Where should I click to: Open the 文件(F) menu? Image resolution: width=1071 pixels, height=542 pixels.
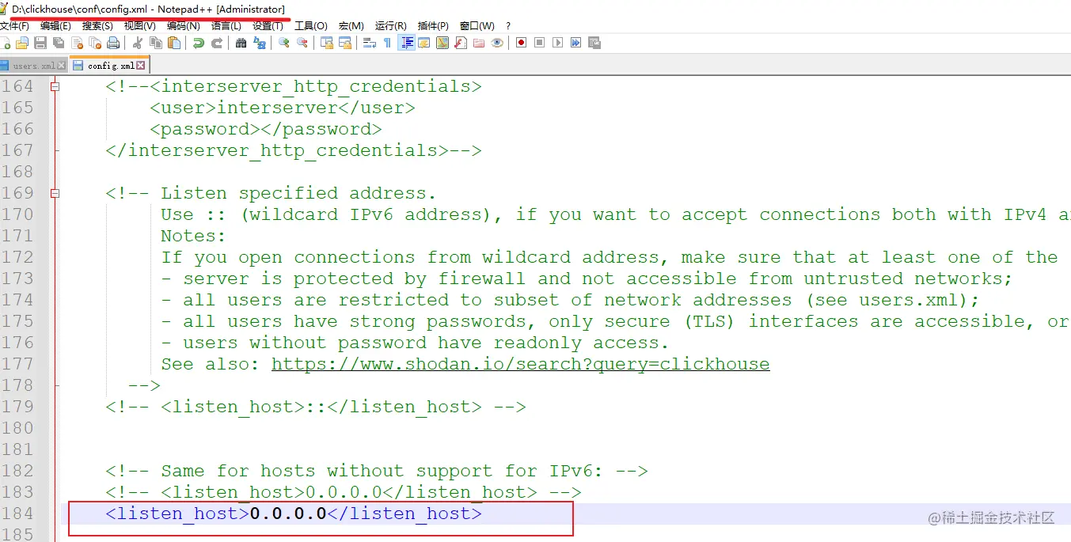14,26
